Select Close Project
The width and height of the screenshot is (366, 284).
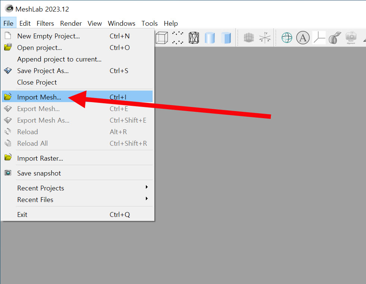(x=77, y=82)
